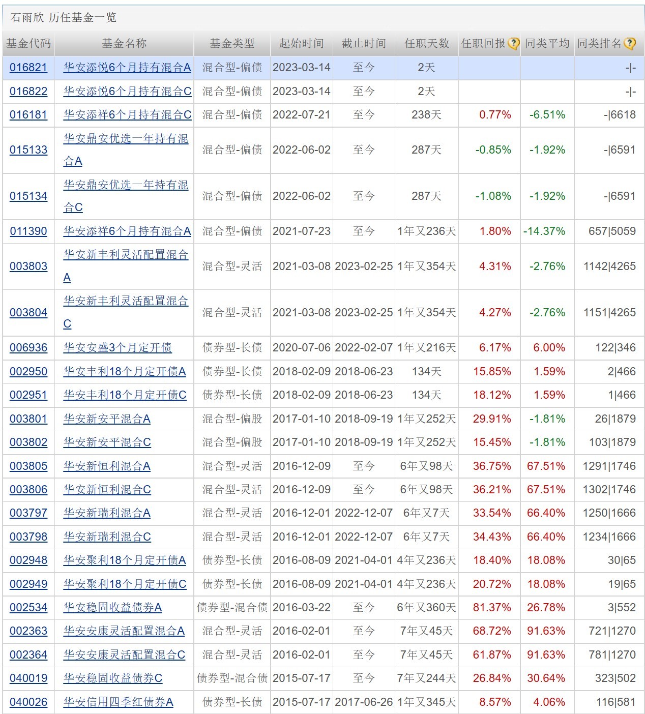645x714 pixels.
Task: Open 华安聚利18个月定开债A fund page
Action: (125, 560)
